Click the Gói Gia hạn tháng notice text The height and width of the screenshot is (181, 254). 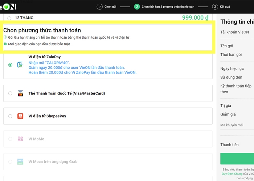click(x=69, y=38)
